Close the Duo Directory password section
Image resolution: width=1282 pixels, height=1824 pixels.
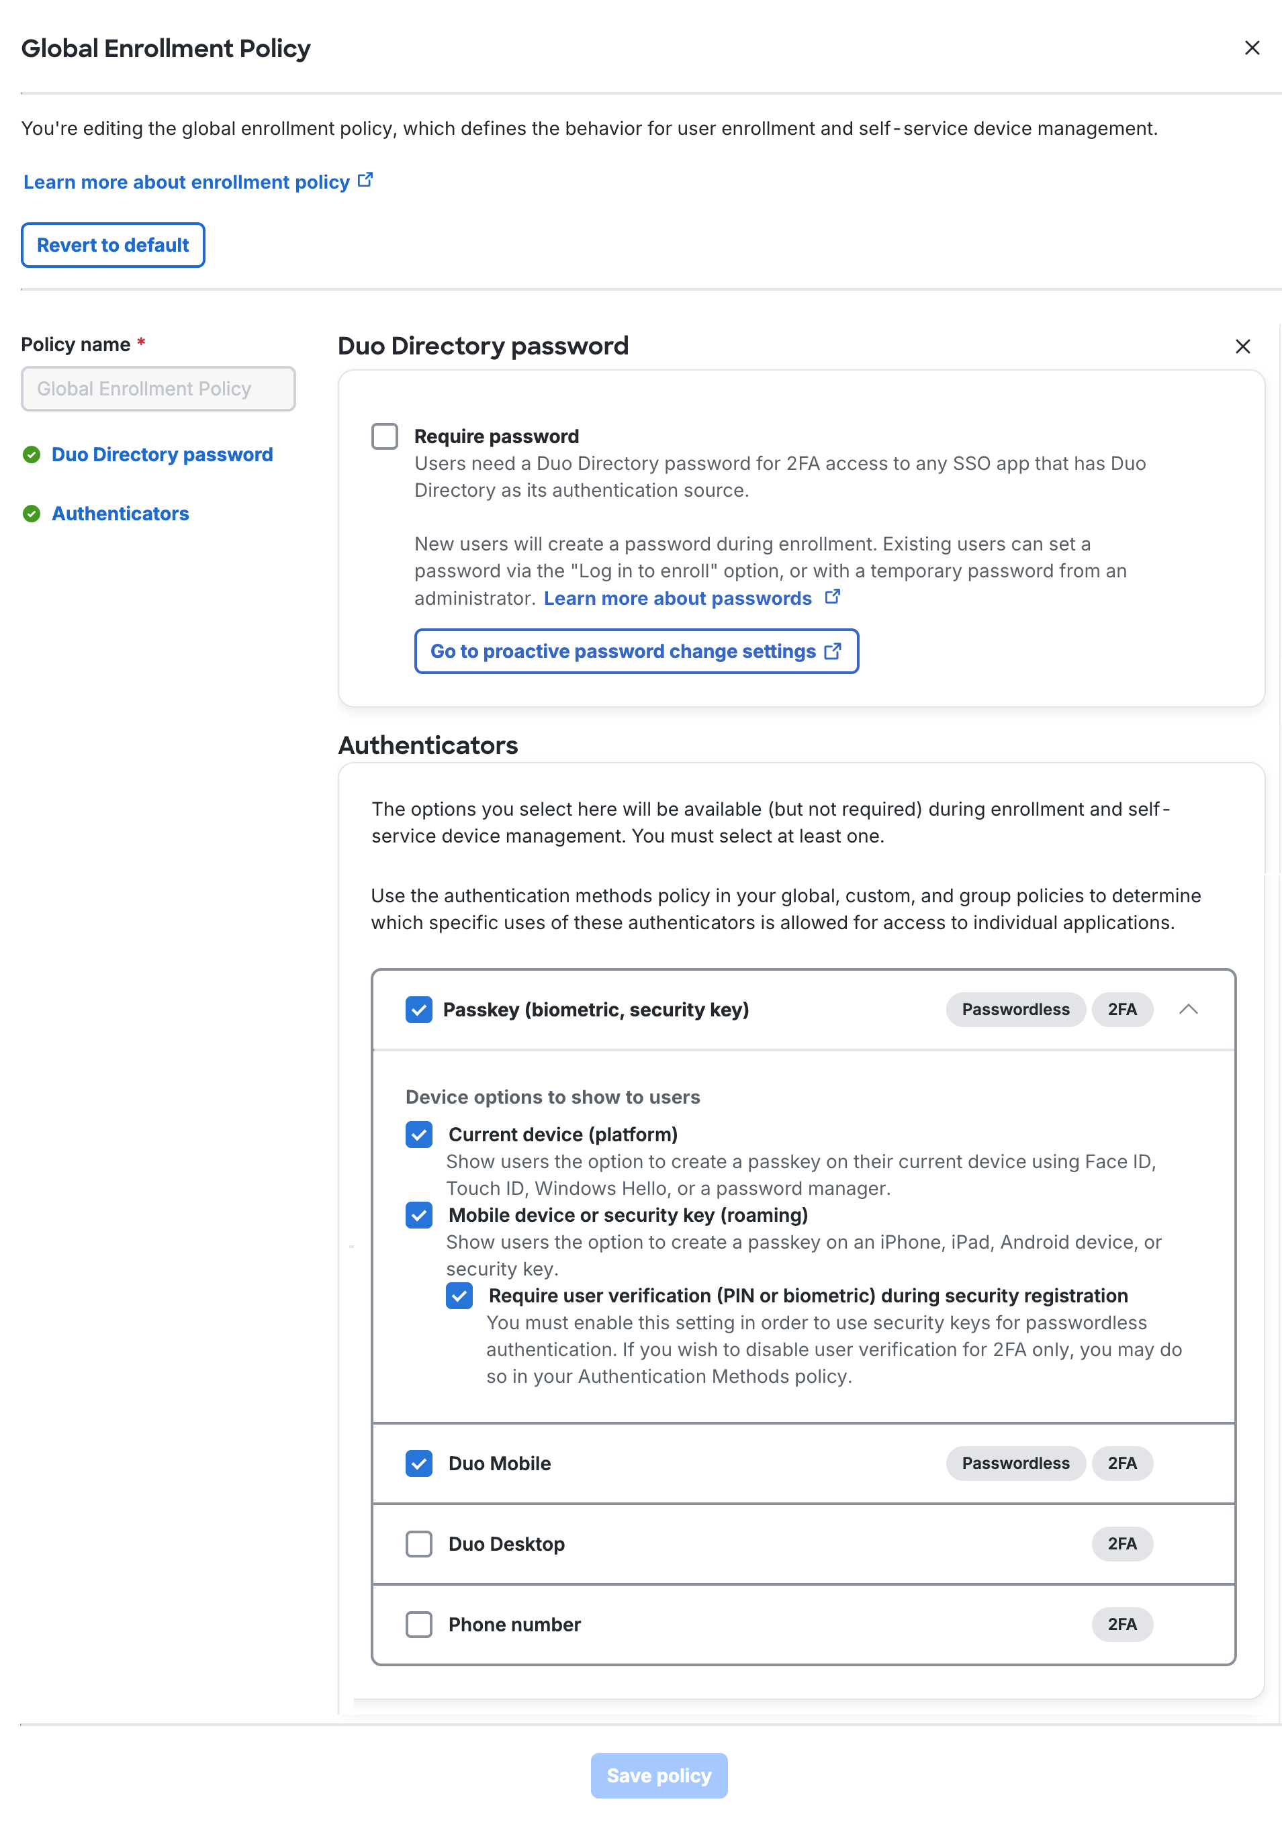1242,346
